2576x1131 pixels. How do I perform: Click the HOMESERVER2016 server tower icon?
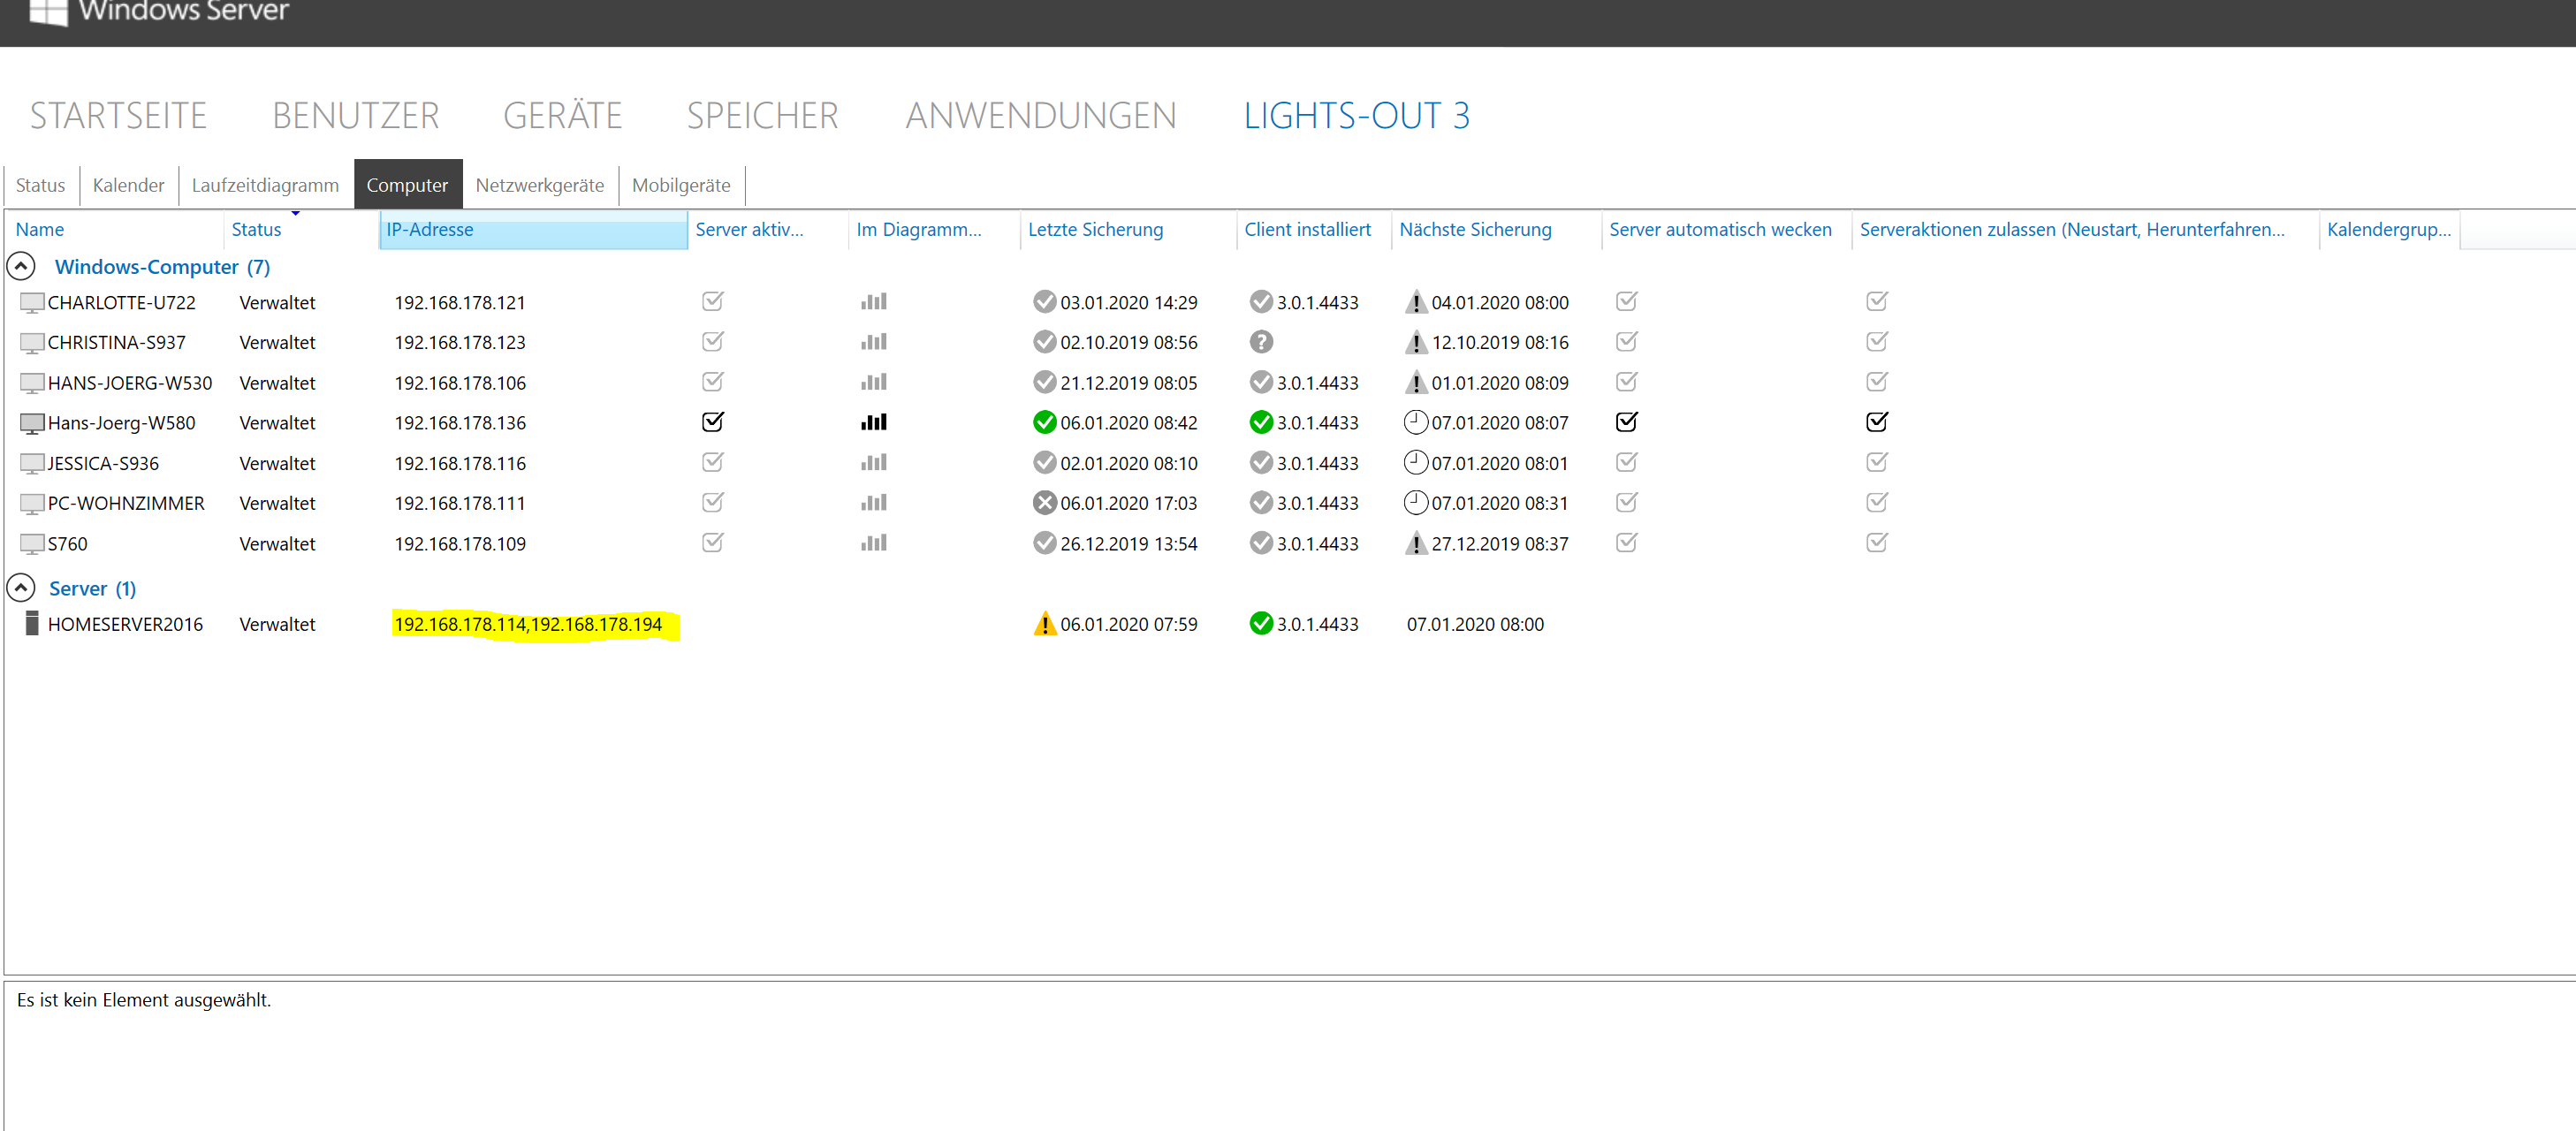point(32,624)
